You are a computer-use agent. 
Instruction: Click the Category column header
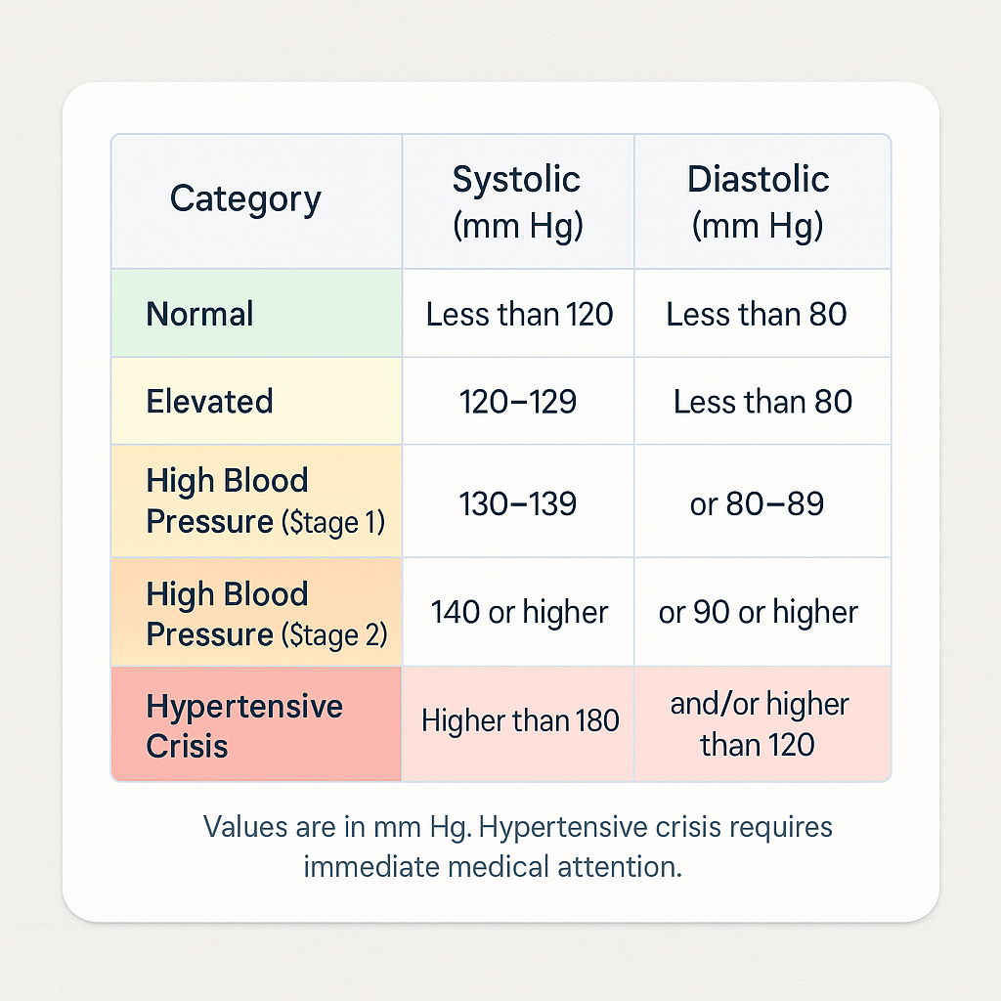tap(245, 199)
